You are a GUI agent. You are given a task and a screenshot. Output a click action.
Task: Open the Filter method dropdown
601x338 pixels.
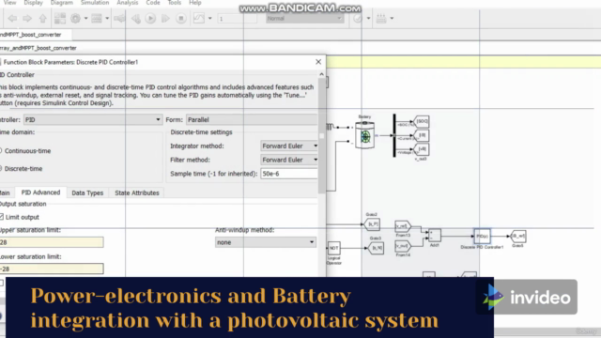289,160
